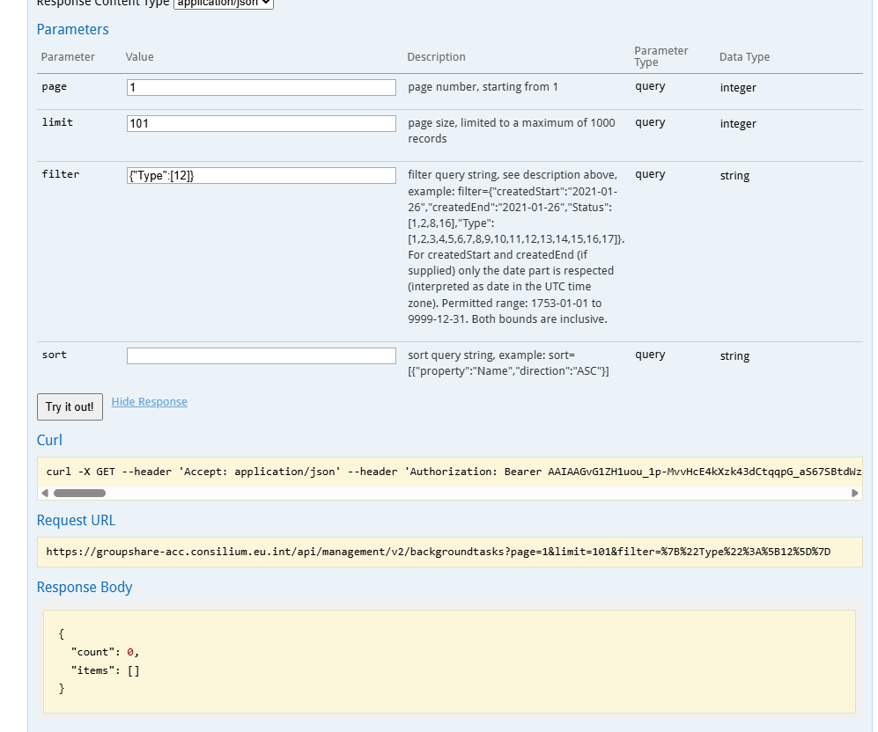
Task: Click the Response Body heading
Action: [x=85, y=587]
